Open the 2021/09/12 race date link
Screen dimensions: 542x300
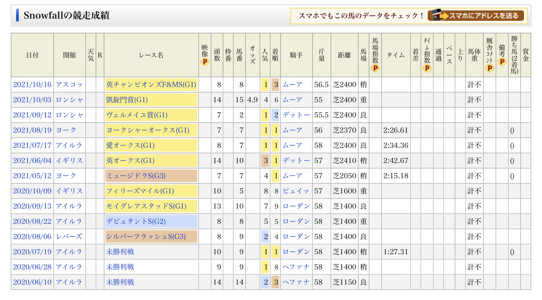click(32, 115)
